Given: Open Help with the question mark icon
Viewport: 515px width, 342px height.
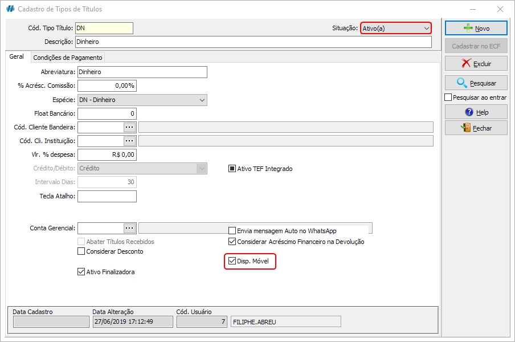Looking at the screenshot, I should (476, 112).
